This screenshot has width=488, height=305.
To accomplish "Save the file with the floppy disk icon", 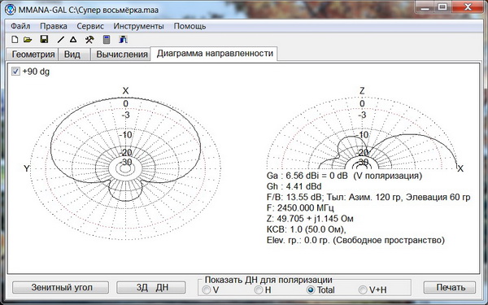I will point(44,39).
